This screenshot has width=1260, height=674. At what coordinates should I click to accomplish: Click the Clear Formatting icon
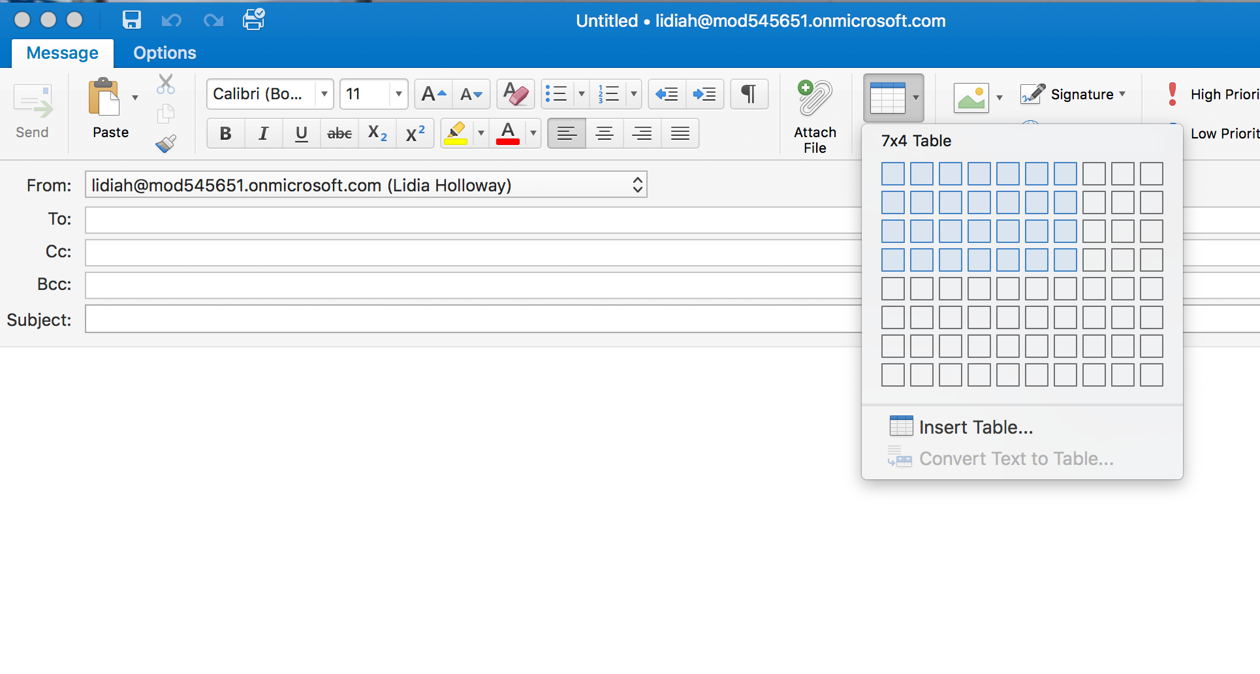(515, 94)
